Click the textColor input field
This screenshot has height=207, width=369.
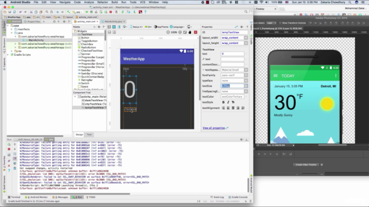(x=232, y=97)
